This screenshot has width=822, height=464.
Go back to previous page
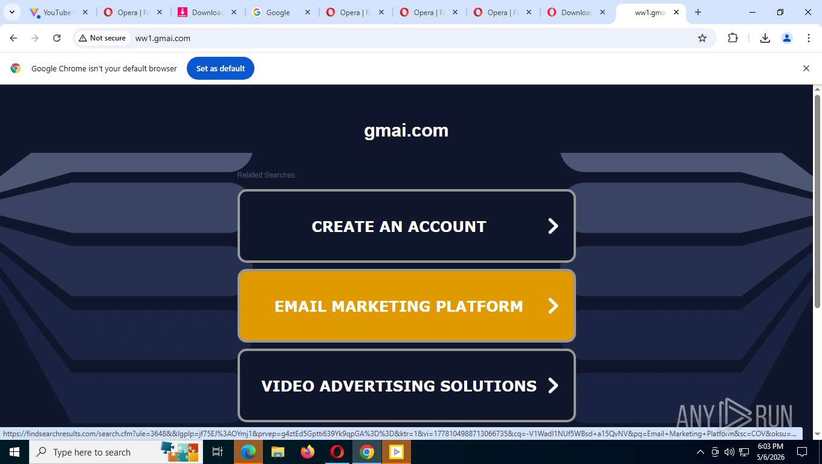click(x=13, y=38)
